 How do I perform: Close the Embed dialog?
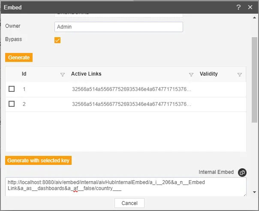pos(250,7)
